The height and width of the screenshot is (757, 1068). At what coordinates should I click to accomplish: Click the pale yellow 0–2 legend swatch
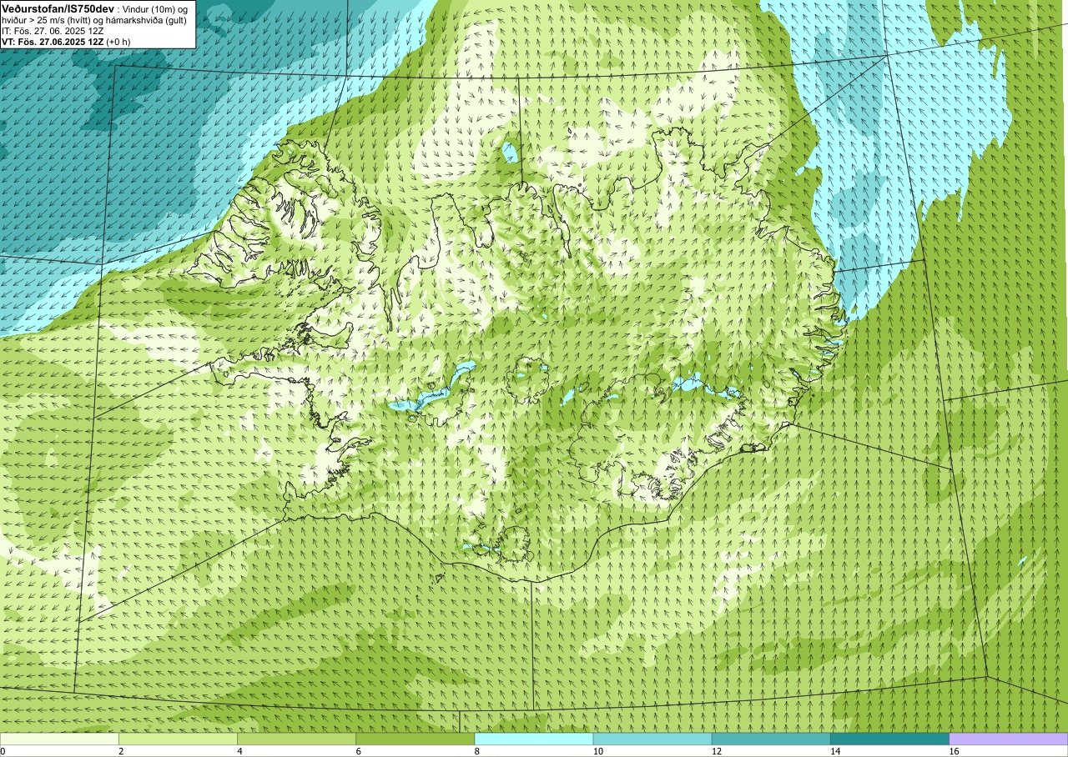pos(59,739)
